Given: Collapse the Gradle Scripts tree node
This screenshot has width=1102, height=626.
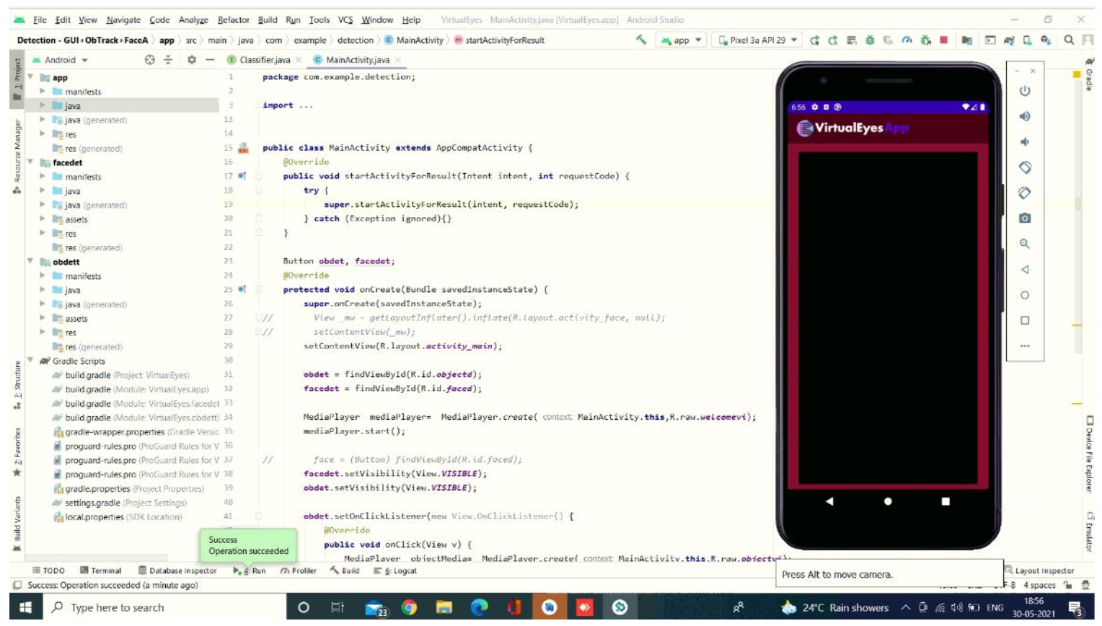Looking at the screenshot, I should tap(30, 361).
